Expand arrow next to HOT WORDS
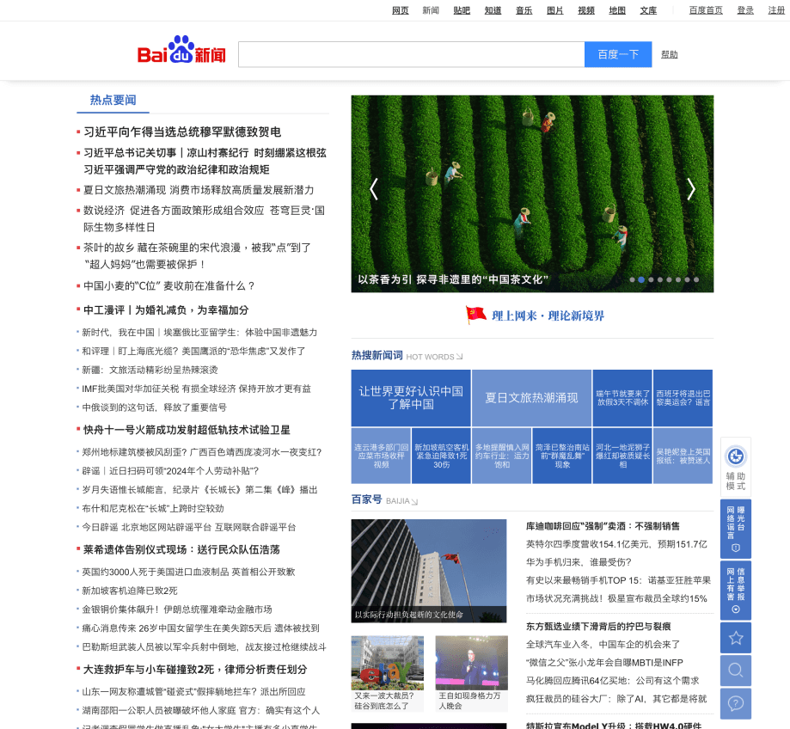This screenshot has height=729, width=790. 459,357
